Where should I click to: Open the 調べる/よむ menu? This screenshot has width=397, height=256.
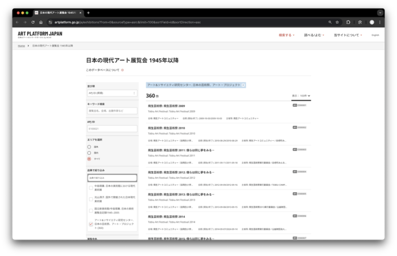pyautogui.click(x=314, y=35)
